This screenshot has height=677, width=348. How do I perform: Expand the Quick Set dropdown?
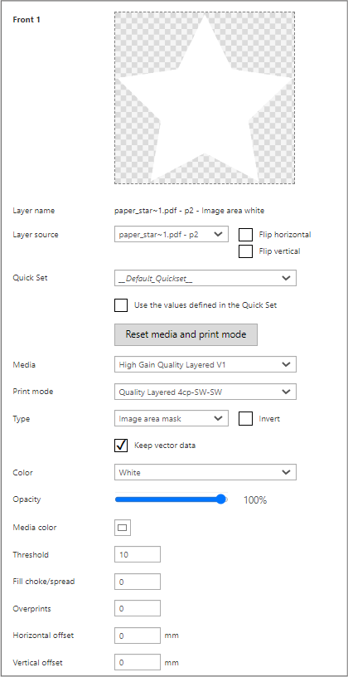point(205,278)
